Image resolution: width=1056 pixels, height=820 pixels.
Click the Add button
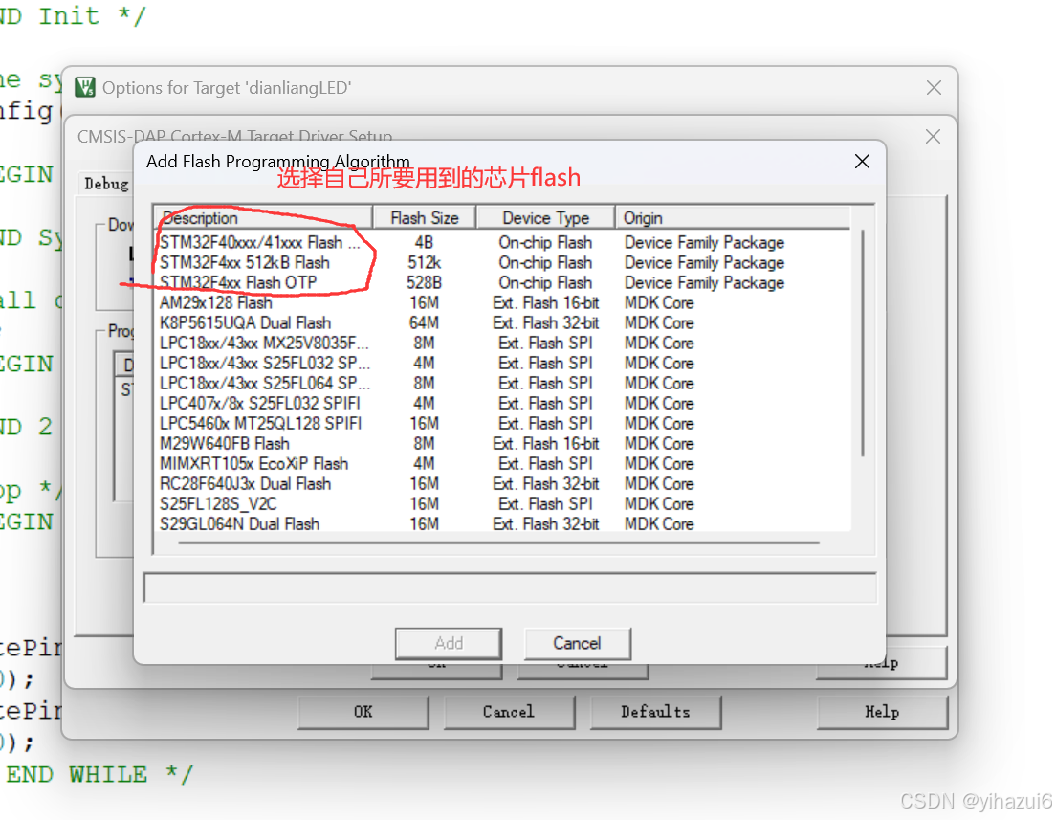click(x=449, y=644)
